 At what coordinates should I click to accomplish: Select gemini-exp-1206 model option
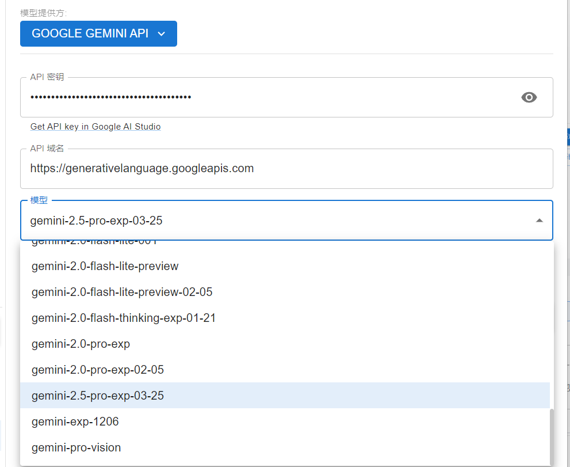pyautogui.click(x=285, y=422)
